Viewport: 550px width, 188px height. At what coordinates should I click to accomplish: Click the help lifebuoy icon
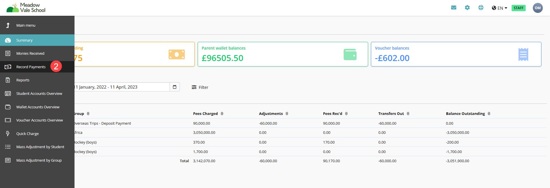[x=481, y=8]
